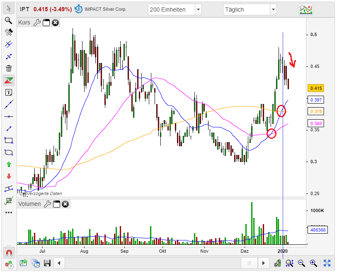Insert green up arrow marker
The height and width of the screenshot is (273, 337).
[9, 164]
